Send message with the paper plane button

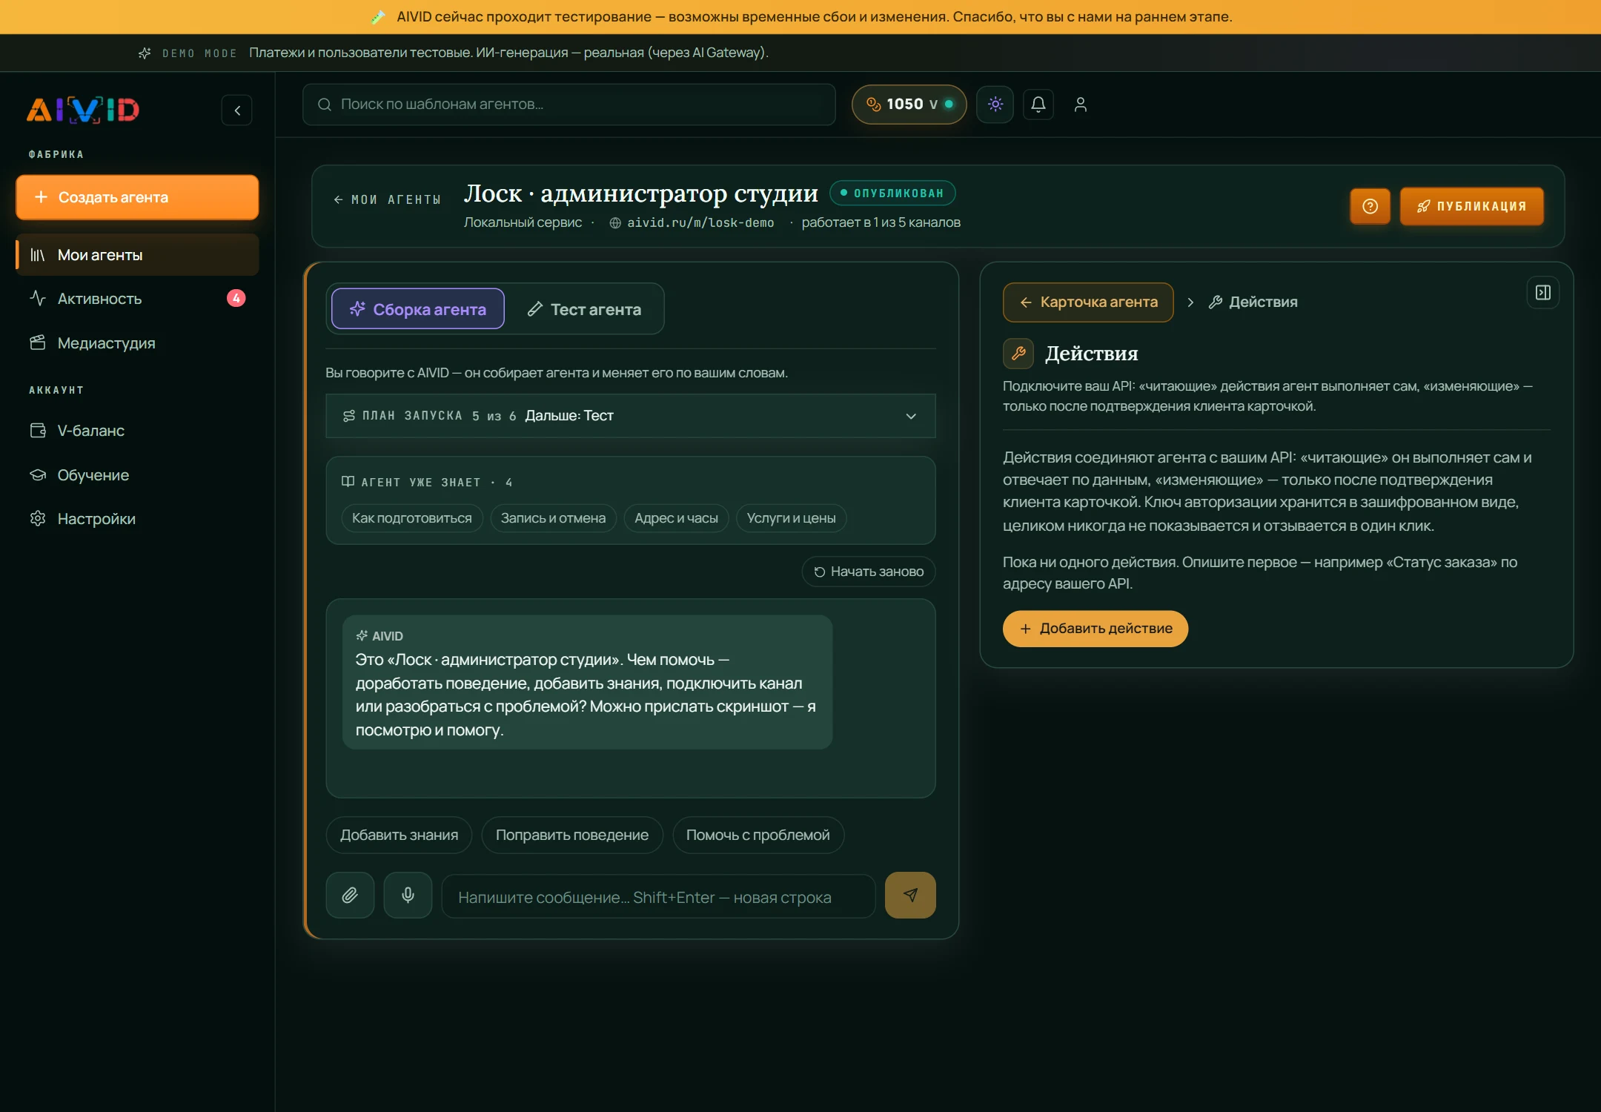pos(910,896)
